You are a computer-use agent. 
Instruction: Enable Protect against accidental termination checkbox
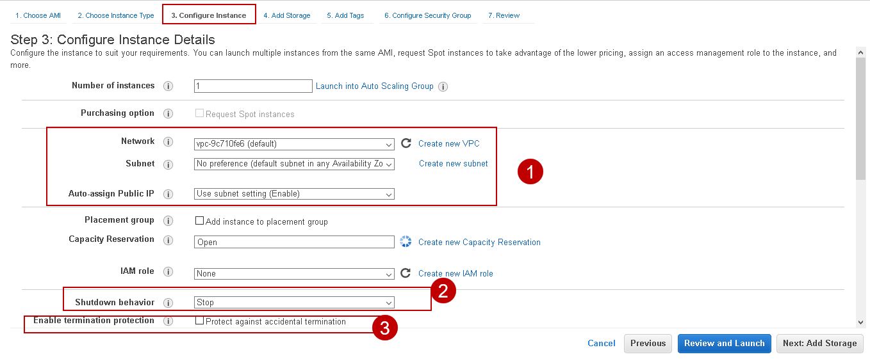pos(200,321)
